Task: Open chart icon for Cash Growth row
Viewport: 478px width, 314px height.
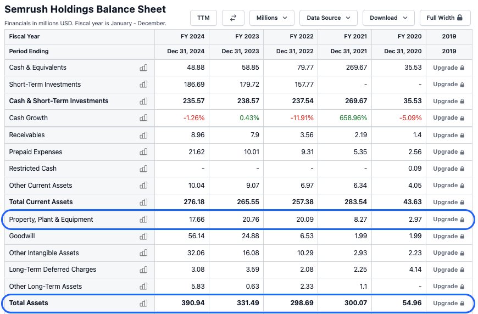Action: (x=143, y=118)
